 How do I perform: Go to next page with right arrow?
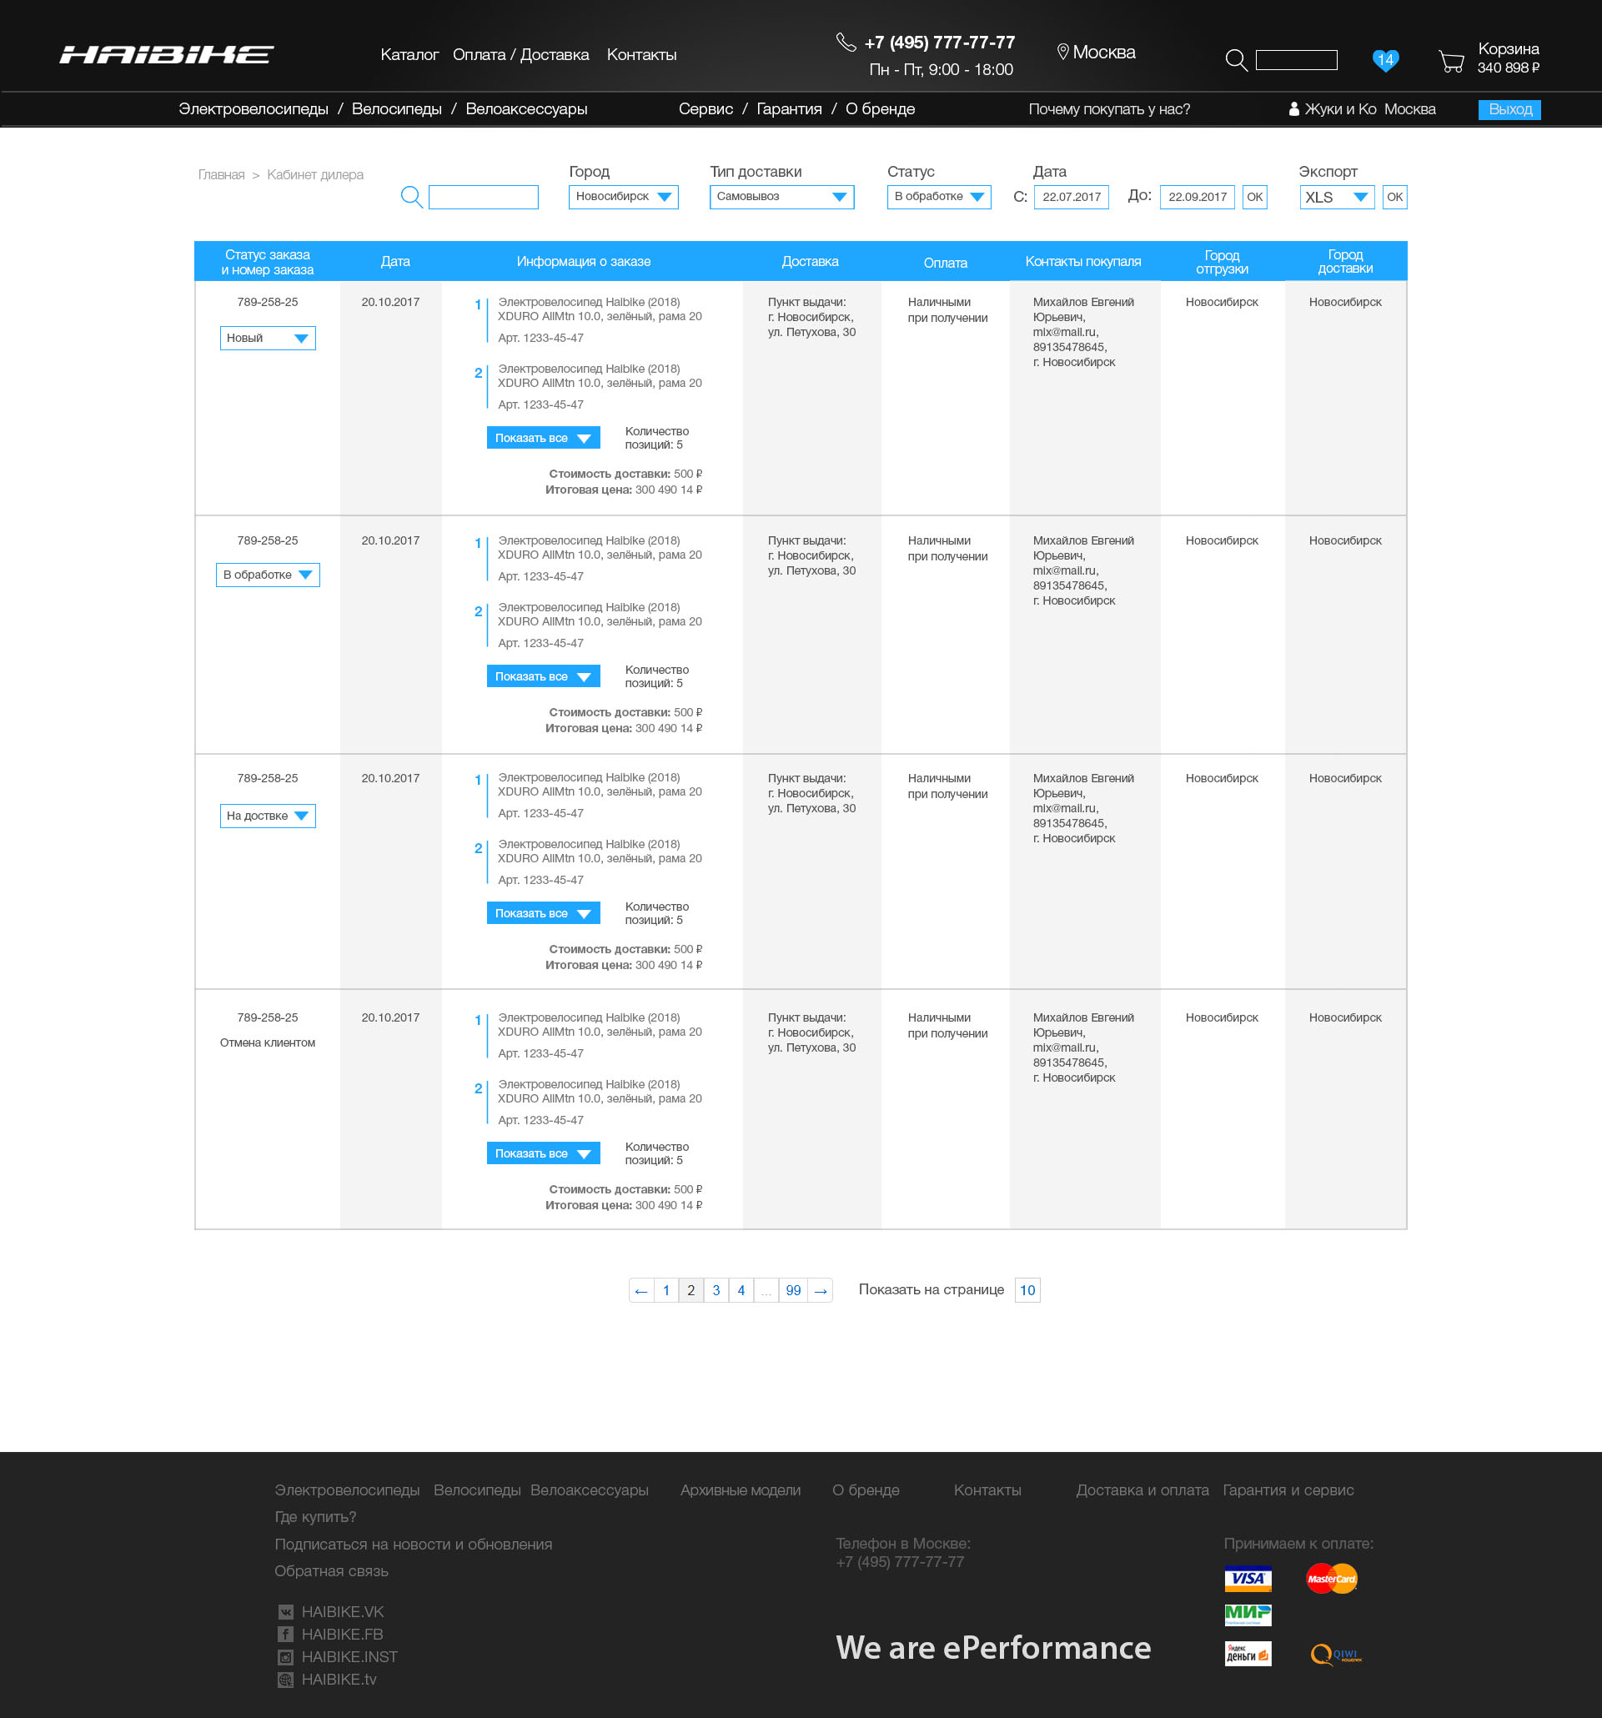(820, 1290)
